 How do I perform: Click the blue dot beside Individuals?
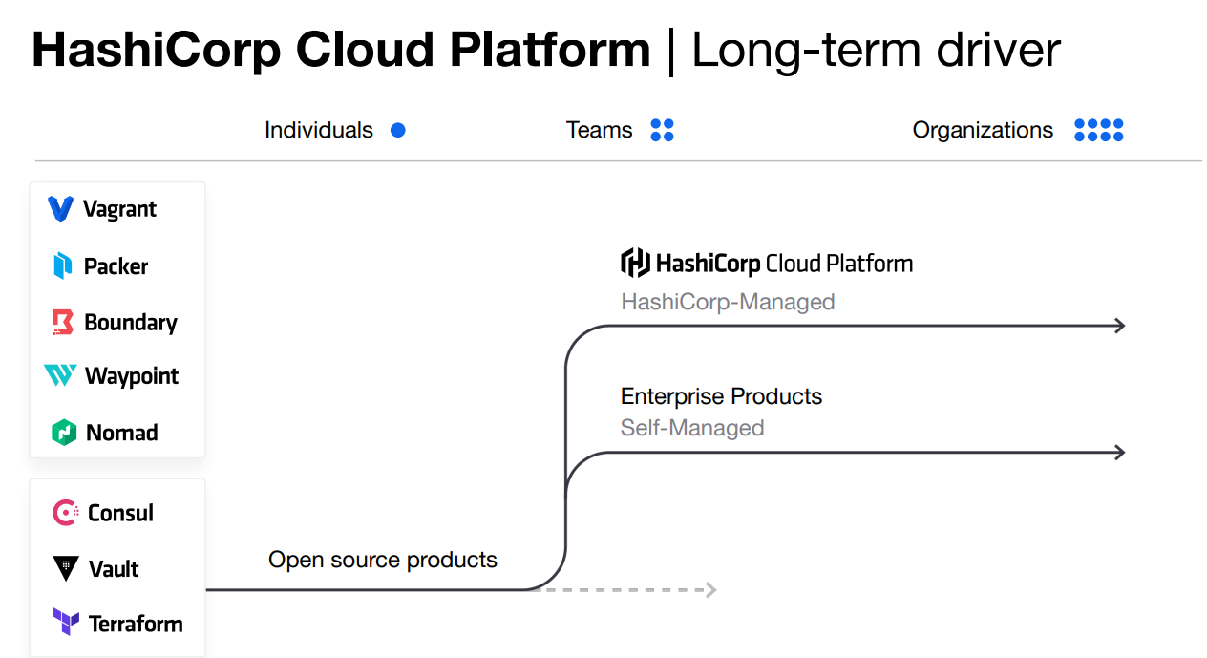[x=397, y=130]
